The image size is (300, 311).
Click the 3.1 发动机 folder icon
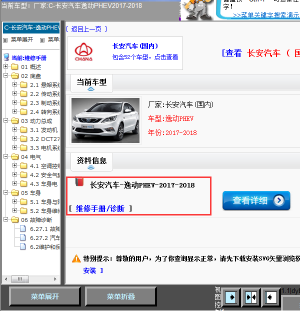(23, 130)
